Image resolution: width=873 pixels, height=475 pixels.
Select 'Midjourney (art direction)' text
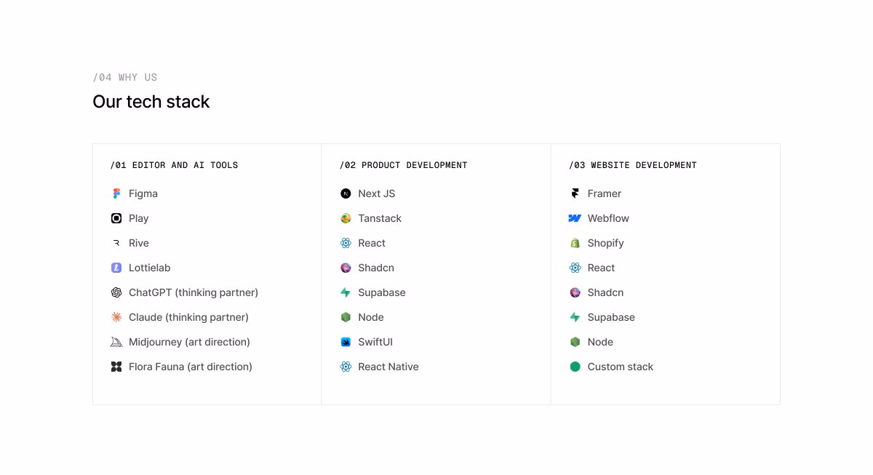[x=190, y=342]
